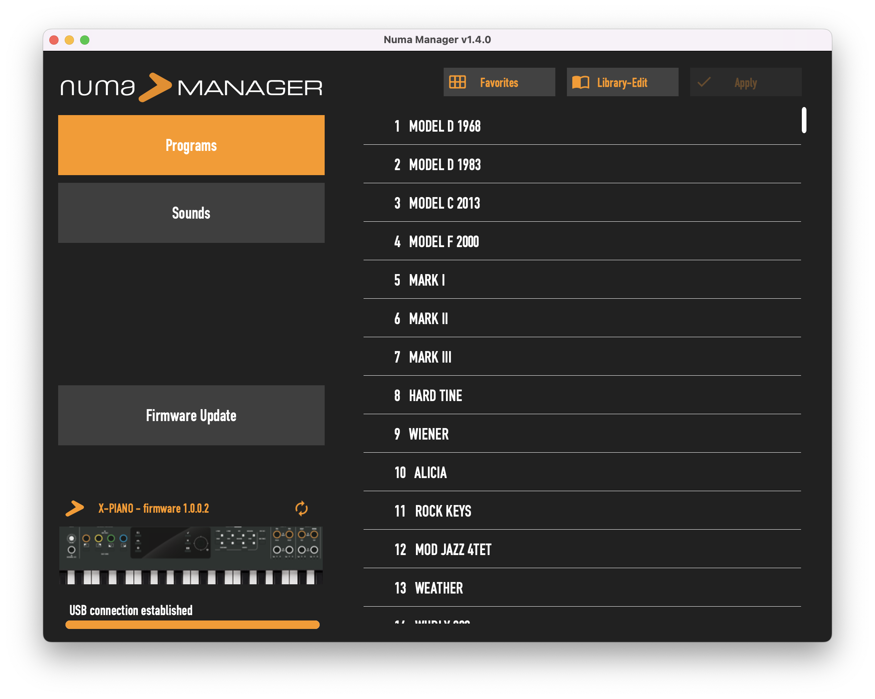
Task: Click the firmware refresh icon
Action: click(302, 508)
